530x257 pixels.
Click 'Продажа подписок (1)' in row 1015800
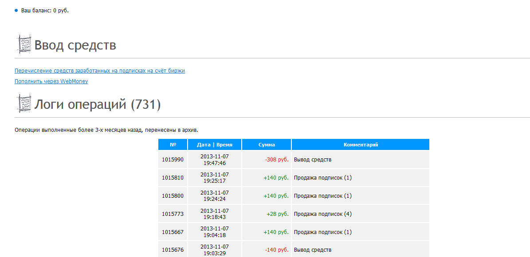(323, 196)
